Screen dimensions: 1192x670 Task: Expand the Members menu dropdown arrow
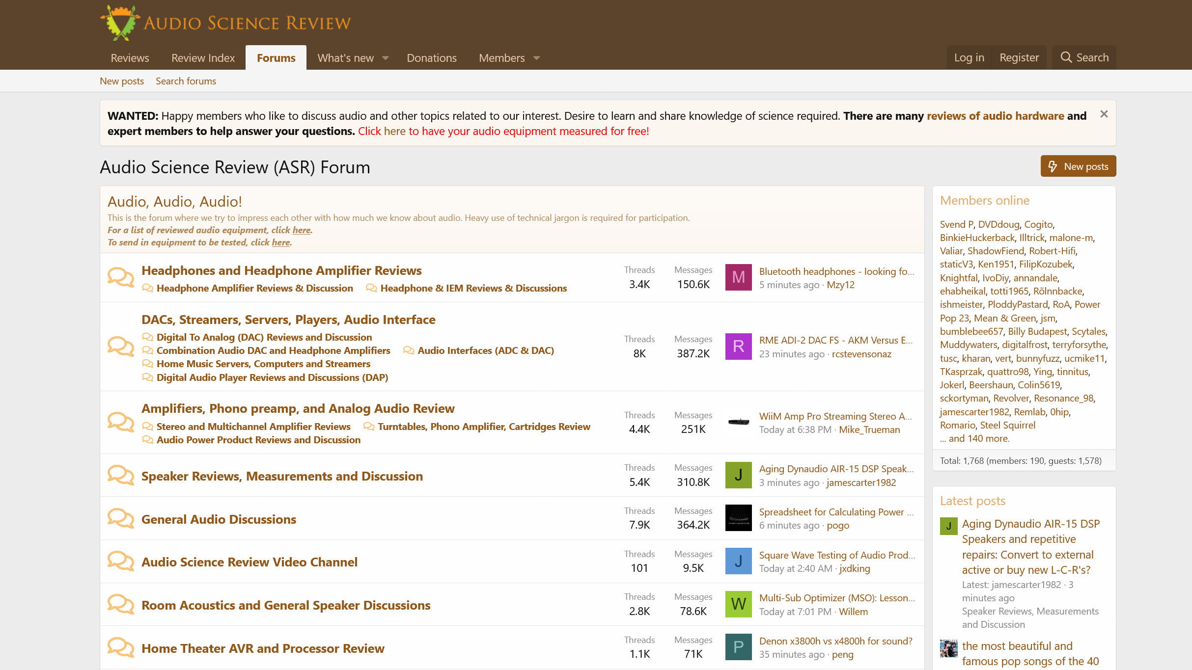pos(536,58)
